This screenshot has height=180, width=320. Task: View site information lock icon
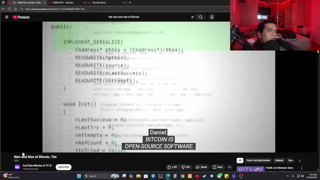(22, 9)
